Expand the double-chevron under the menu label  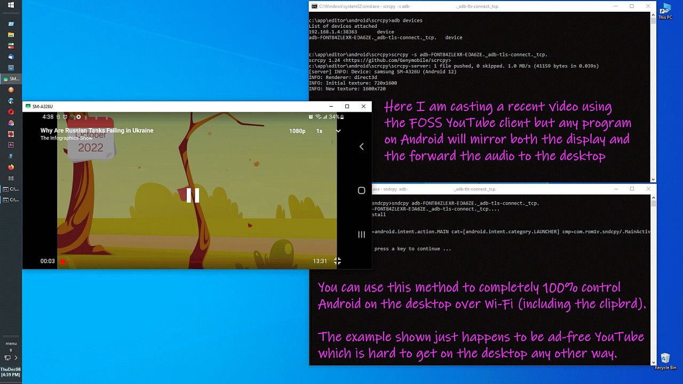pos(11,350)
